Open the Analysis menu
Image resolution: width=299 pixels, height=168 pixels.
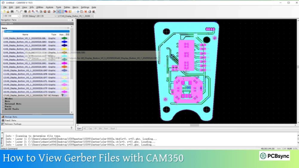tap(50, 7)
